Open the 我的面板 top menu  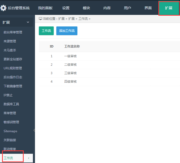click(45, 8)
